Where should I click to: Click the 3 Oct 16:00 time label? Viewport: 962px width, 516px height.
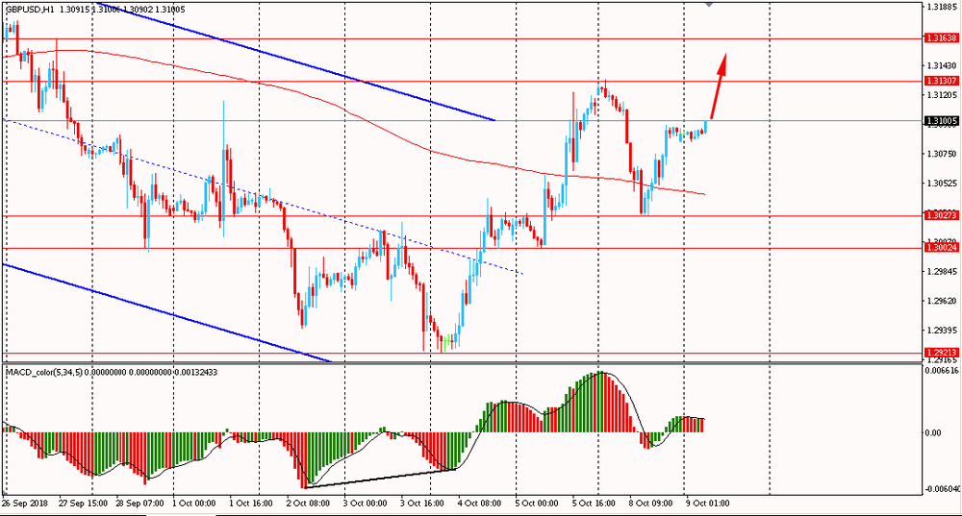[x=422, y=504]
